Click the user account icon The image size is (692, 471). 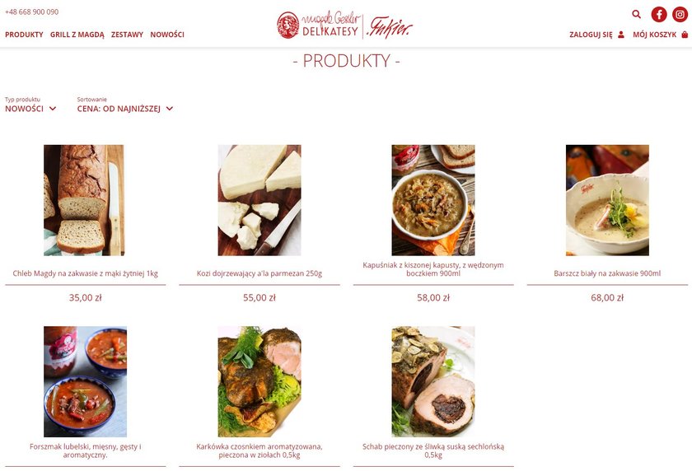click(x=621, y=35)
